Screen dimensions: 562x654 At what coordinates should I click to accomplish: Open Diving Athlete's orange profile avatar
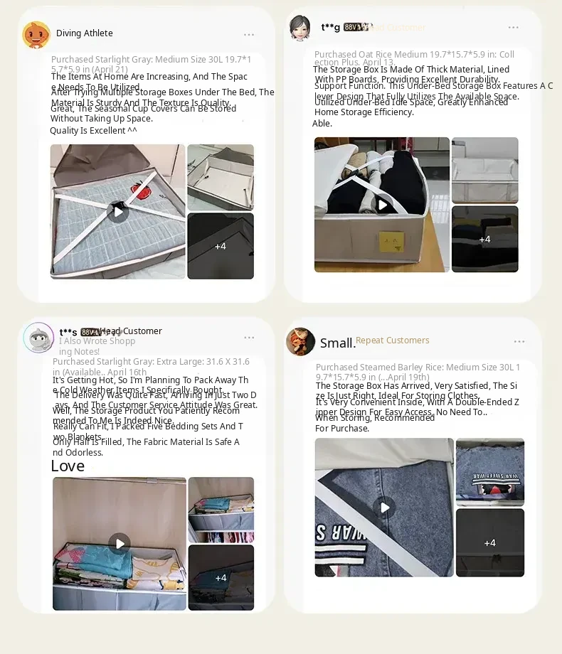point(36,35)
